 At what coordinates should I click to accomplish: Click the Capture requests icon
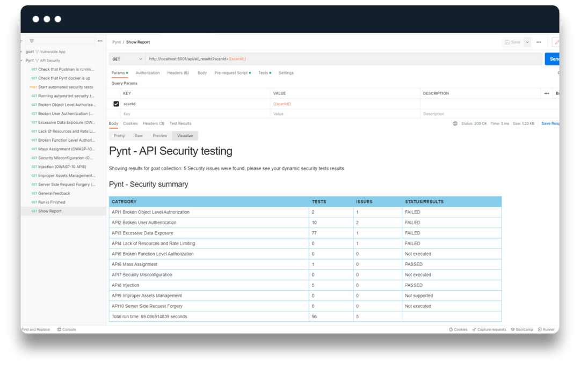tap(489, 329)
